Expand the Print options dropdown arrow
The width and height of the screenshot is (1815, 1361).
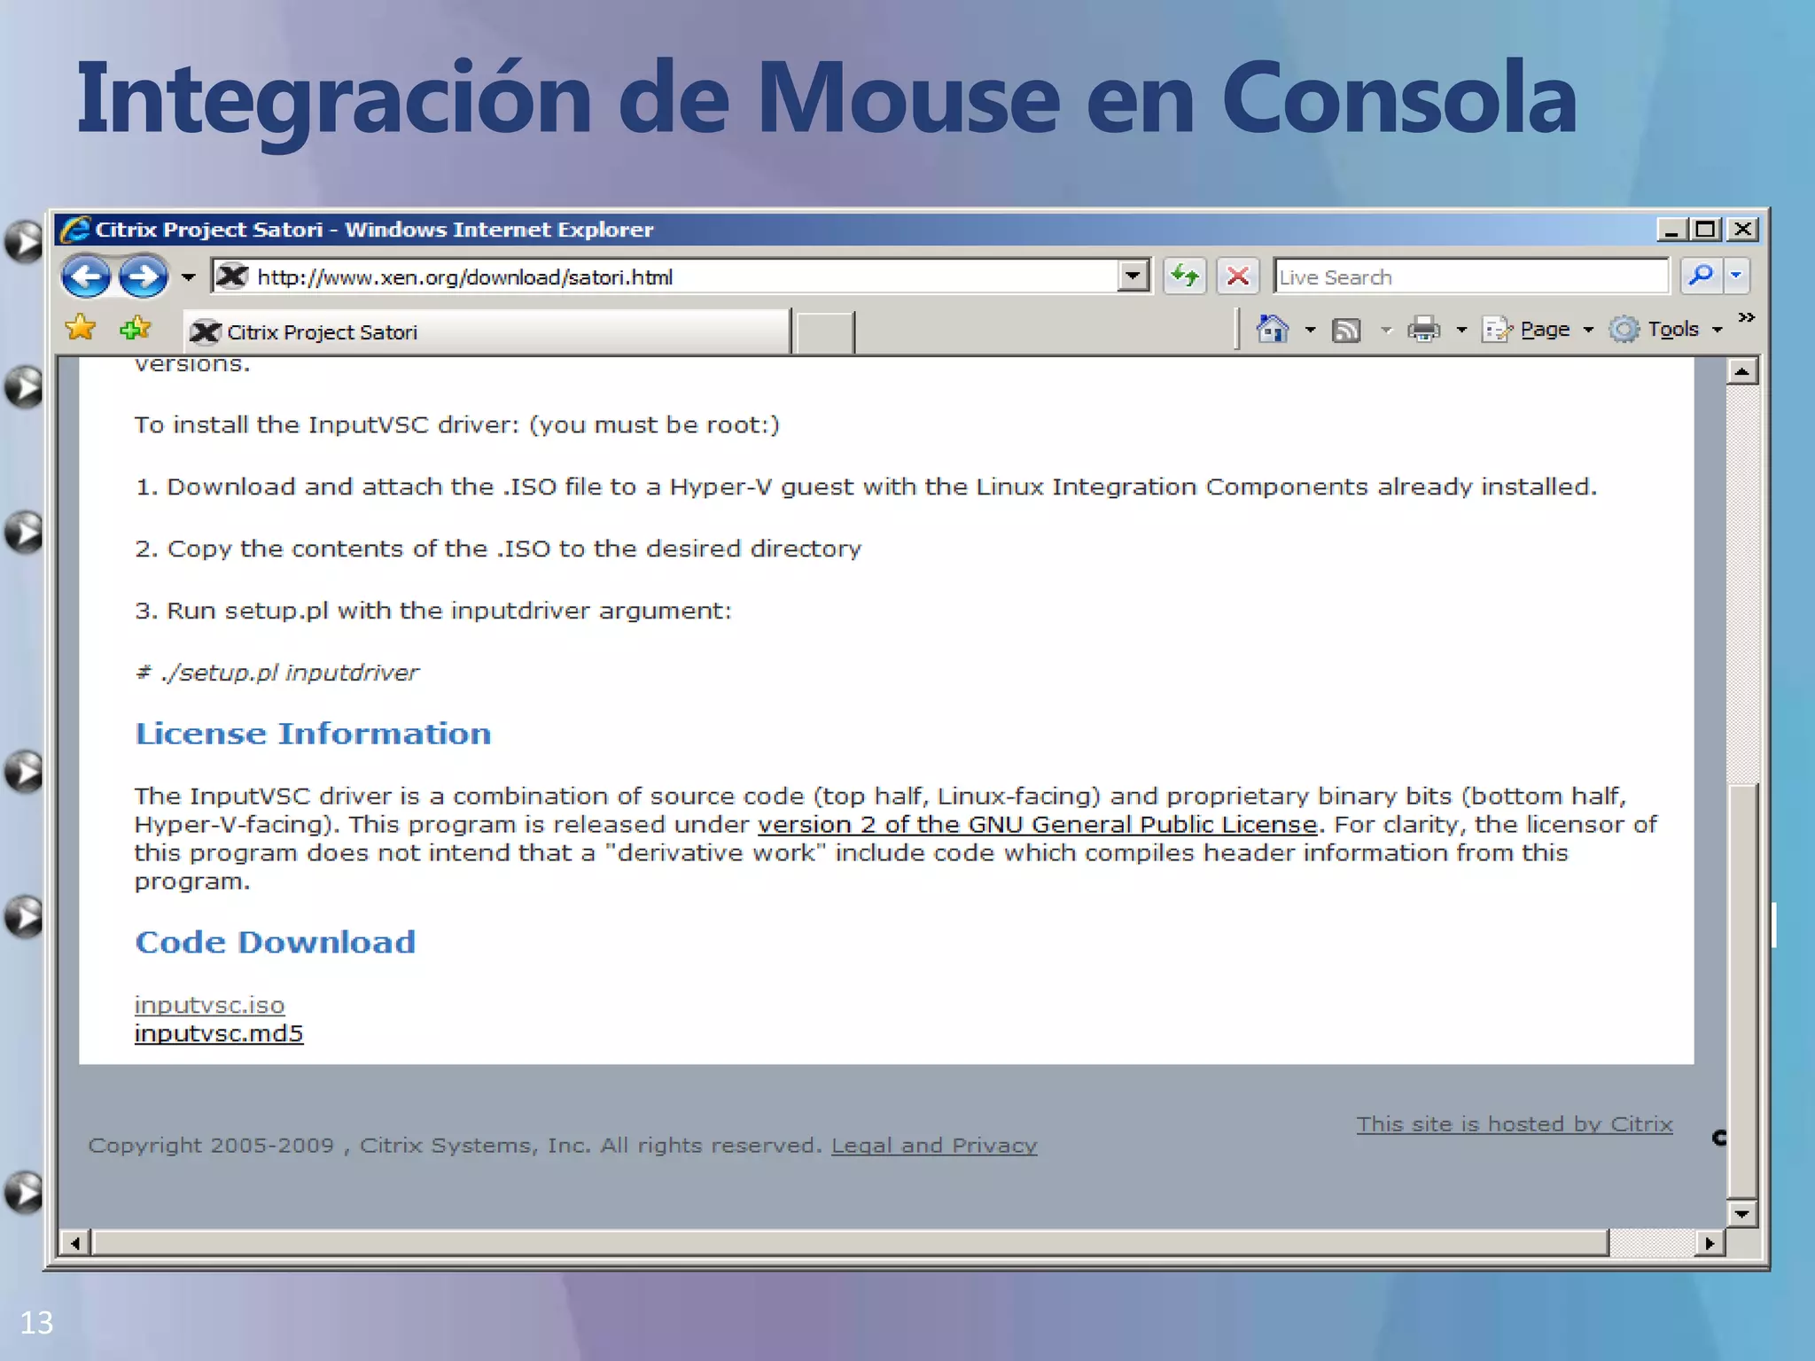1461,331
